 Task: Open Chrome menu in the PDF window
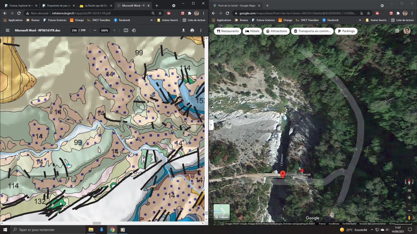click(x=204, y=13)
